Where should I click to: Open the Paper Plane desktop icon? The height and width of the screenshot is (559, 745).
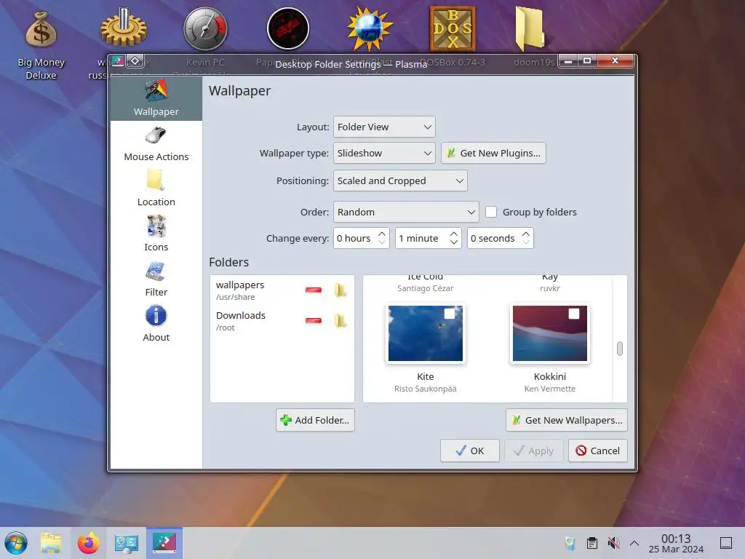click(288, 28)
